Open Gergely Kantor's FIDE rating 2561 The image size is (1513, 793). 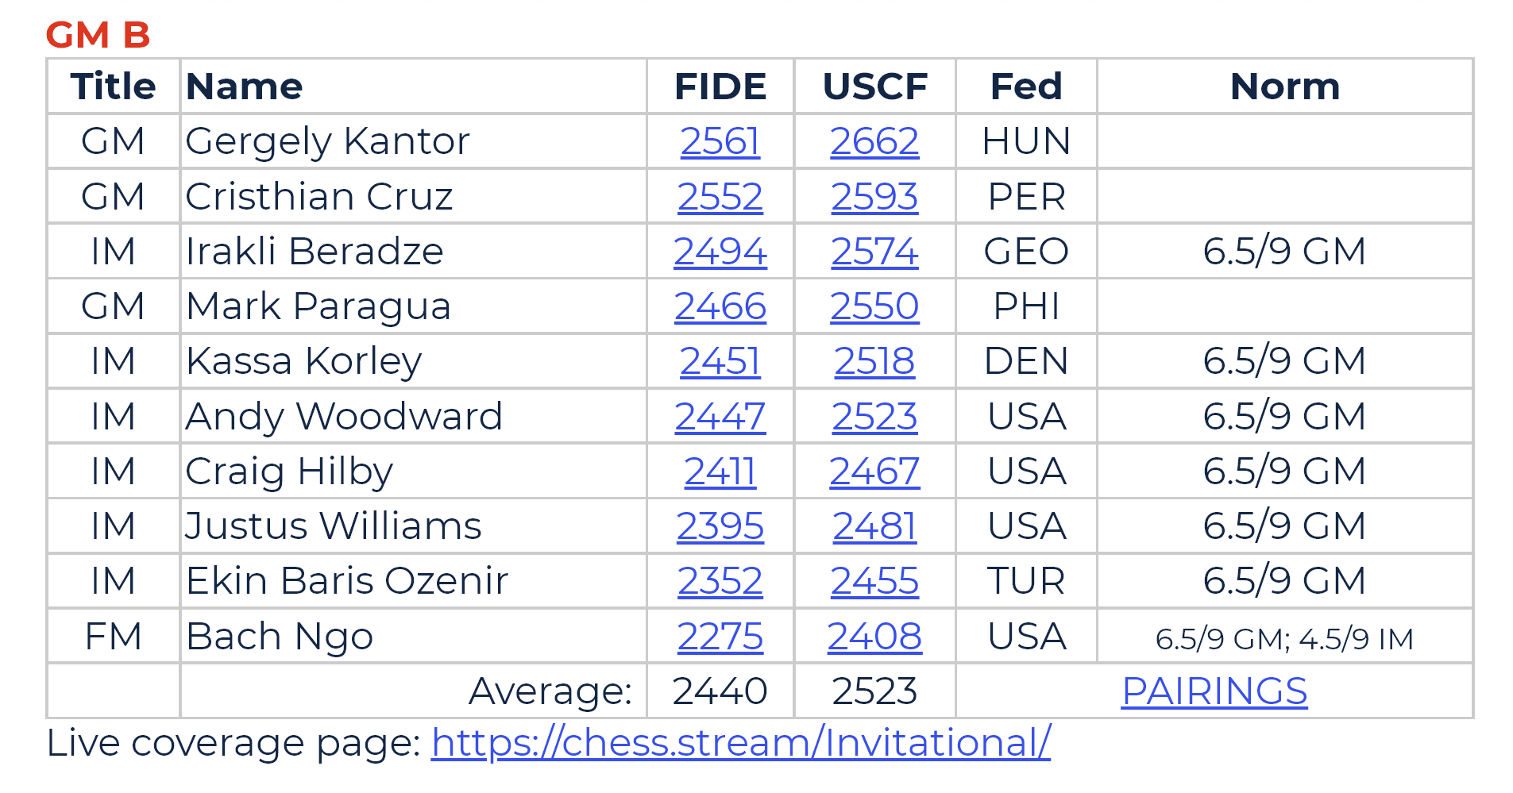(720, 141)
